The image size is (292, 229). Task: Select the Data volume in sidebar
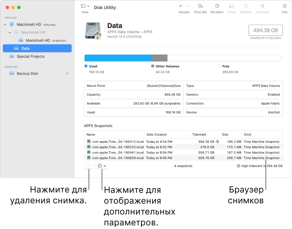[37, 48]
